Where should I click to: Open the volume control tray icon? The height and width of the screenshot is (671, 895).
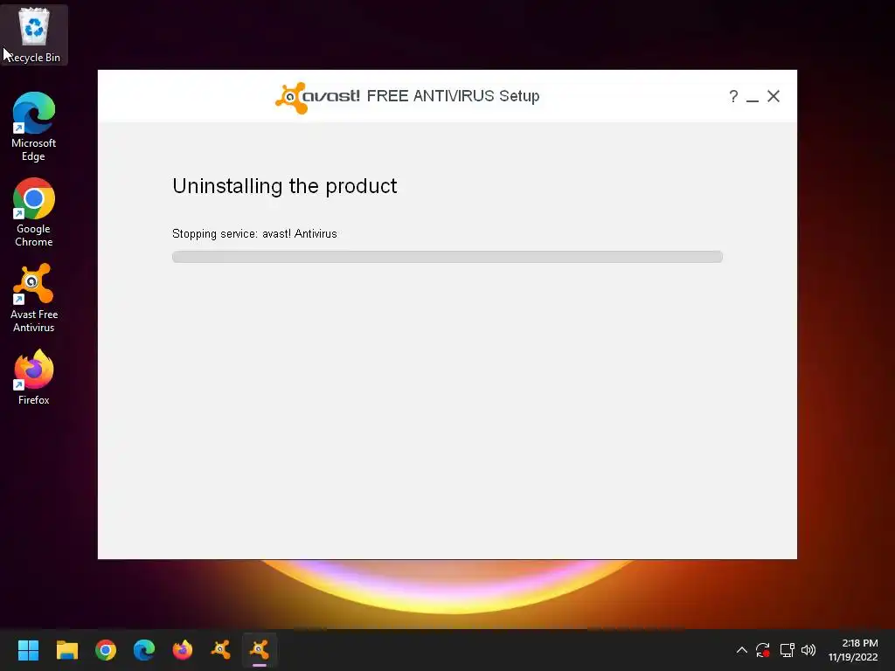(x=808, y=650)
